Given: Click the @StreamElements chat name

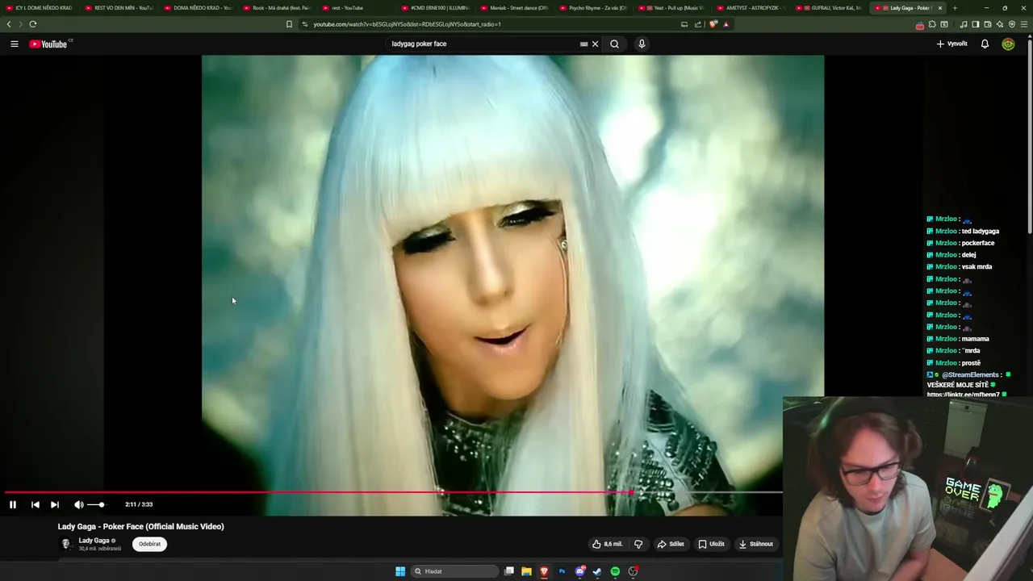Looking at the screenshot, I should pos(970,374).
